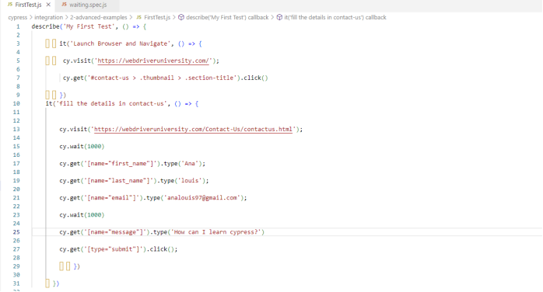
Task: Click the JS file icon in breadcrumb
Action: tap(139, 17)
